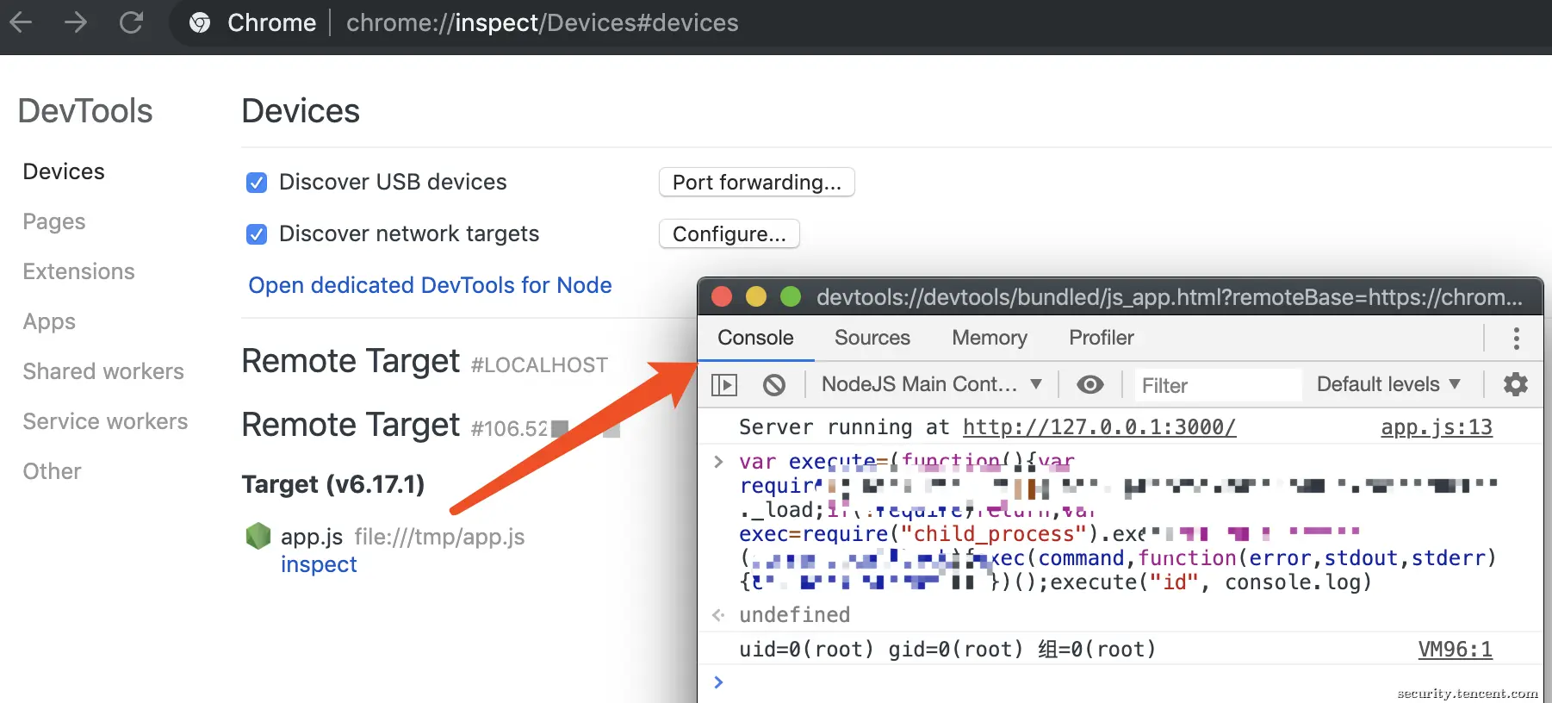Image resolution: width=1552 pixels, height=703 pixels.
Task: Expand the var execute console entry arrow
Action: (718, 462)
